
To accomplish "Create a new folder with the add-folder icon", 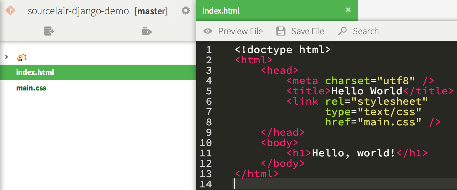I will point(147,31).
